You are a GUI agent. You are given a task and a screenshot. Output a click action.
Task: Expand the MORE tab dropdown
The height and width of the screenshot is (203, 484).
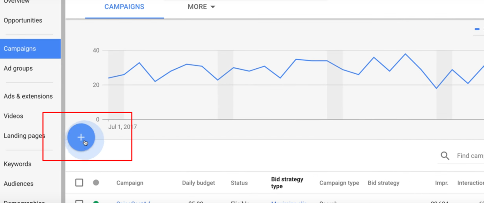(201, 6)
